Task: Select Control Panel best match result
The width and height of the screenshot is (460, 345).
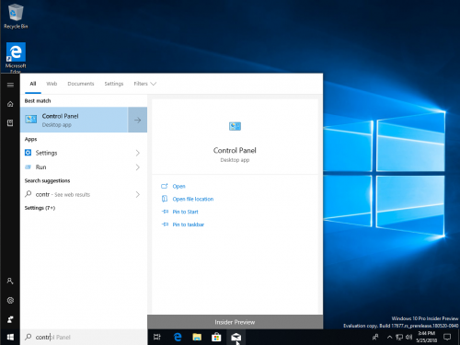Action: pos(74,120)
